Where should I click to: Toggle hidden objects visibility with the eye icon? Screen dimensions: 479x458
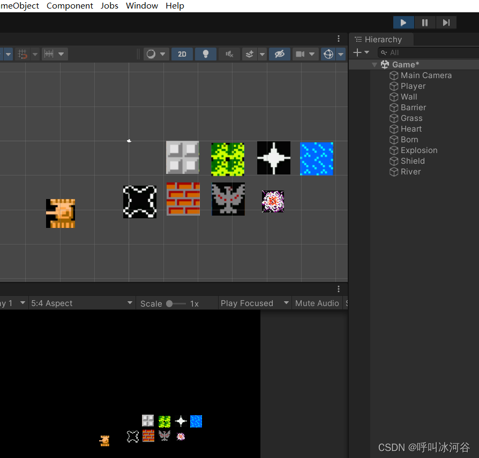tap(280, 54)
